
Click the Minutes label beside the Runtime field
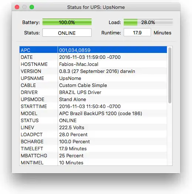click(162, 33)
